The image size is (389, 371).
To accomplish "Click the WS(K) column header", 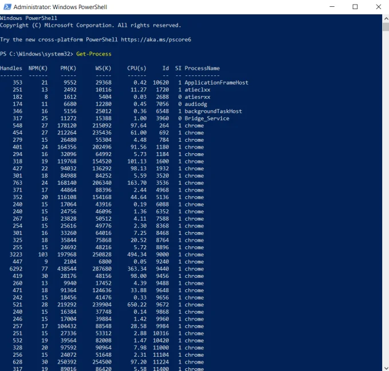I will (103, 68).
